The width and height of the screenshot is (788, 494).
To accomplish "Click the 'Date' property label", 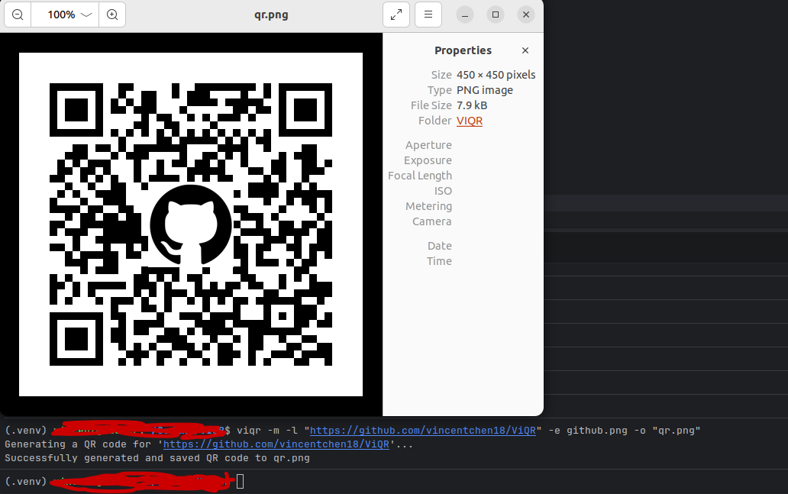I will click(439, 246).
